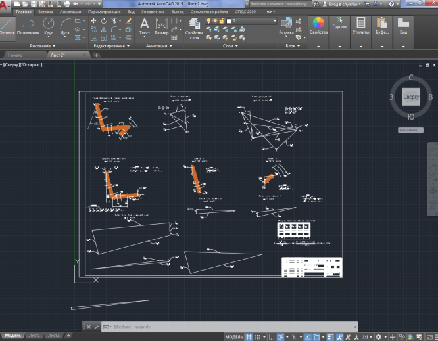Toggle polar tracking in the status bar
Image resolution: width=438 pixels, height=341 pixels.
[281, 336]
